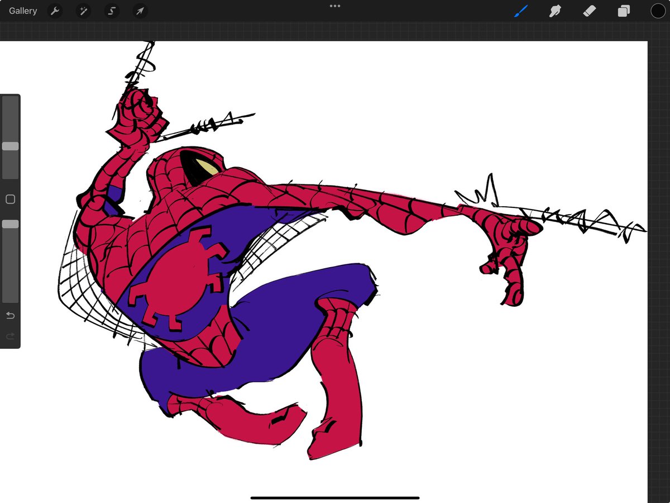Screen dimensions: 670x503
Task: Open the color picker via the black swatch
Action: click(658, 11)
